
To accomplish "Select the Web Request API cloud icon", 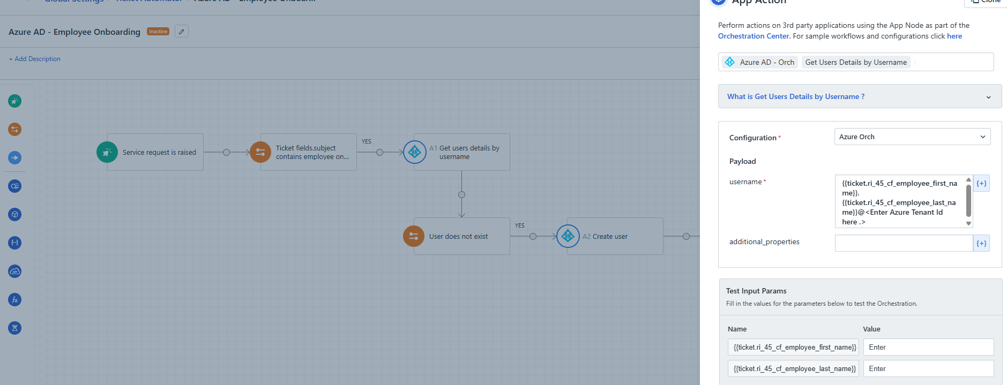I will coord(15,271).
